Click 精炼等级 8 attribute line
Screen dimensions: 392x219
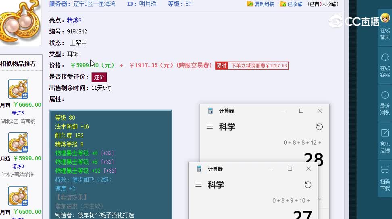click(x=69, y=144)
